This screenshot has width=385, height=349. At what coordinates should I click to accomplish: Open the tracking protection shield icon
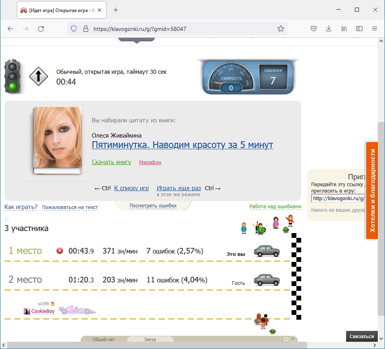tap(74, 29)
